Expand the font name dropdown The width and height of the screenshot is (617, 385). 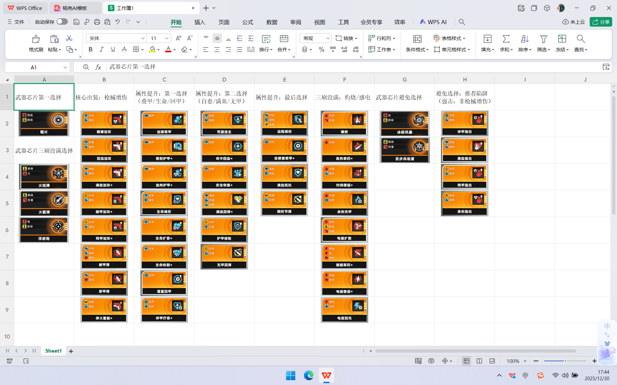(143, 38)
